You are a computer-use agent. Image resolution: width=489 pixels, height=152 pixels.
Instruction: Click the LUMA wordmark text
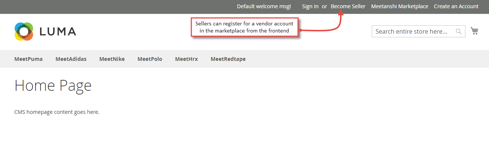[x=58, y=32]
